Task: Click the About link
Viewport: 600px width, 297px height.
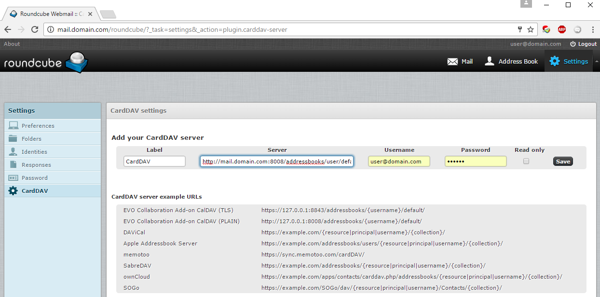Action: [x=12, y=44]
